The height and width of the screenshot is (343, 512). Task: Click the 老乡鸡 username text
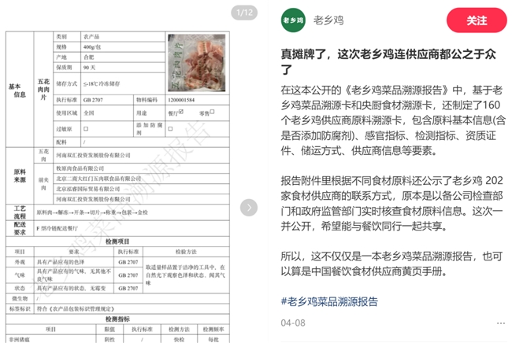pyautogui.click(x=328, y=20)
